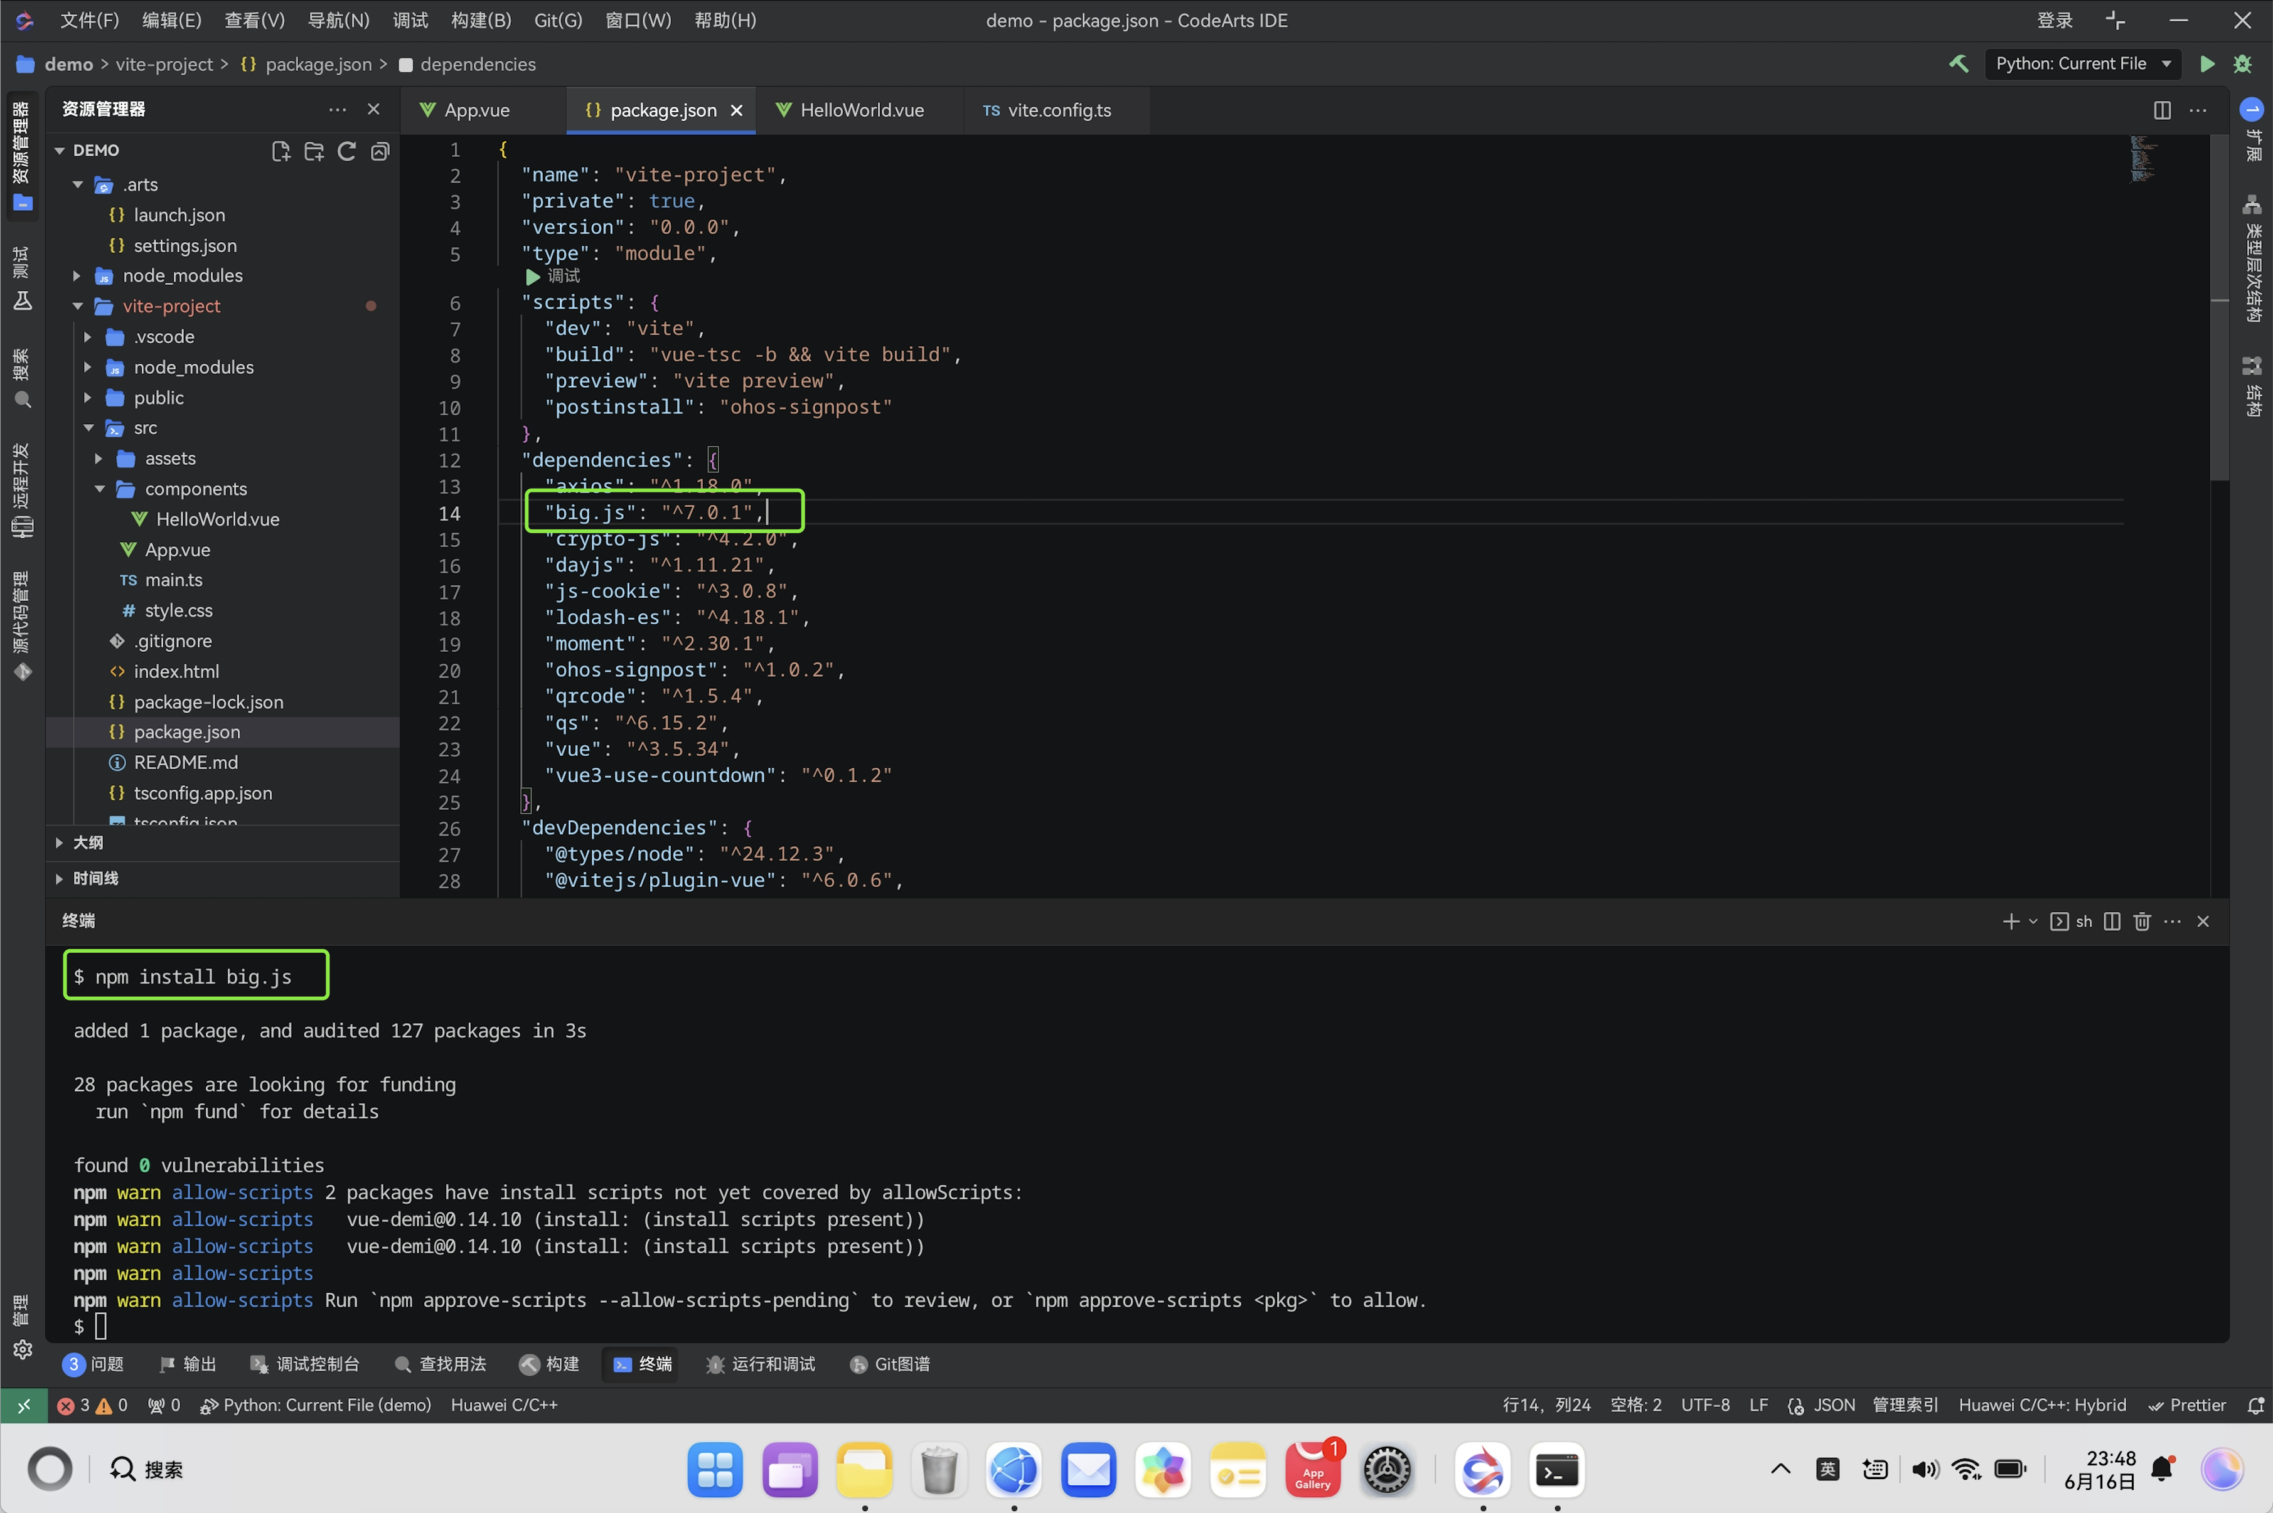Open the Extensions sidebar on the right
The image size is (2273, 1513).
pyautogui.click(x=2252, y=129)
